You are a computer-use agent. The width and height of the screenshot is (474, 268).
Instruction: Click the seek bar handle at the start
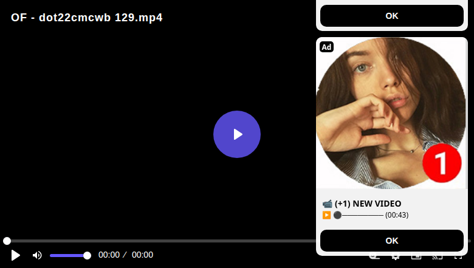pos(7,241)
